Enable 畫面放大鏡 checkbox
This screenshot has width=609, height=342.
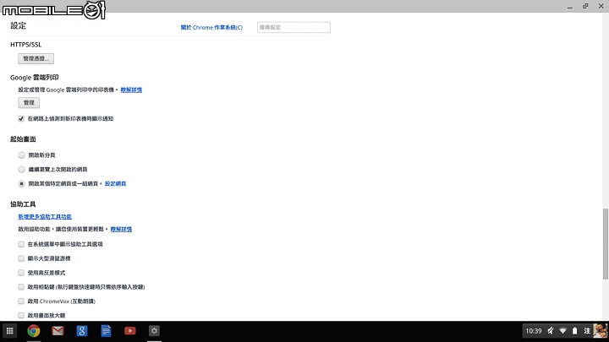pos(21,316)
